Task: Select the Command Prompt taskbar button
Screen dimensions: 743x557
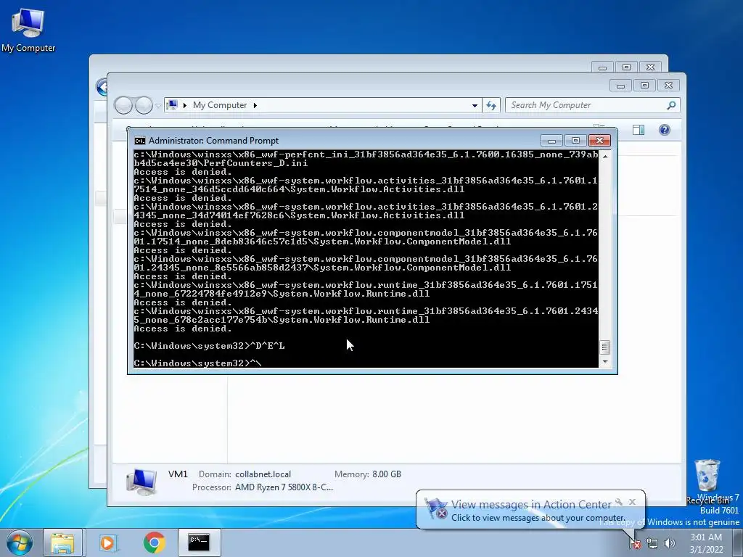Action: (x=200, y=542)
